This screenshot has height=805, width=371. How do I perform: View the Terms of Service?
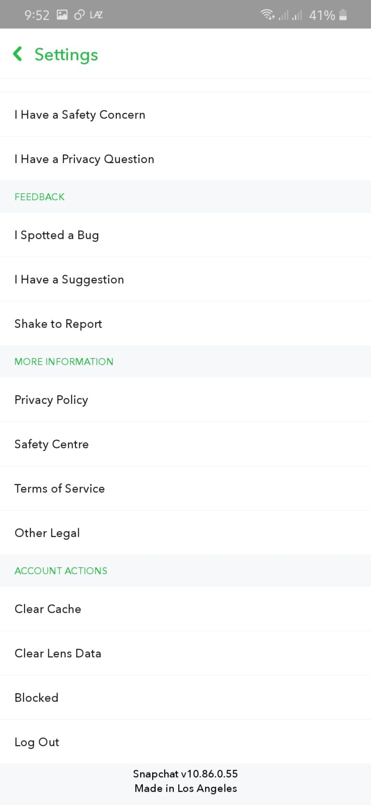click(60, 488)
